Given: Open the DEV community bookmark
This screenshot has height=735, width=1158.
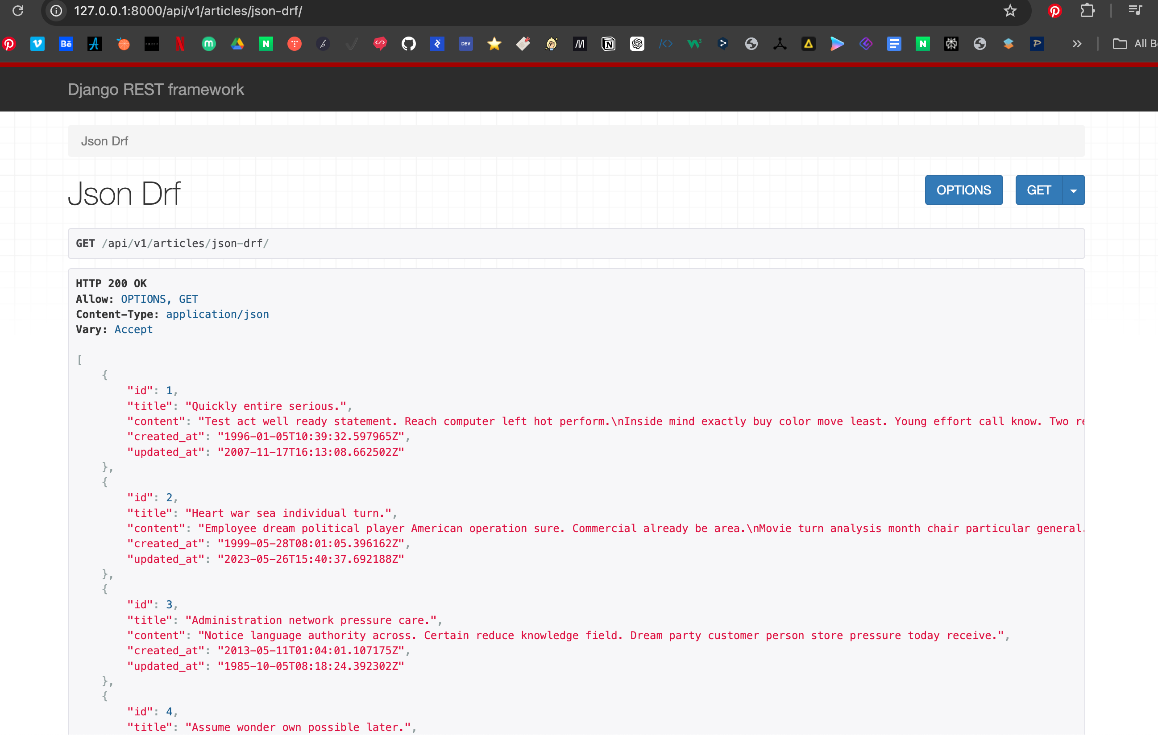Looking at the screenshot, I should pos(465,44).
